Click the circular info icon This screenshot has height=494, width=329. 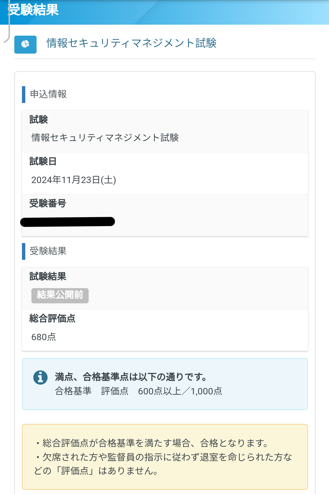tap(41, 377)
